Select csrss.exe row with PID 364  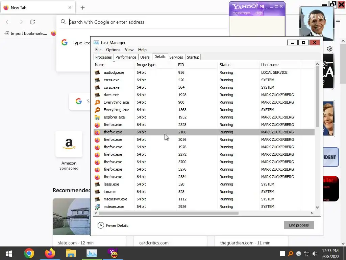[204, 87]
